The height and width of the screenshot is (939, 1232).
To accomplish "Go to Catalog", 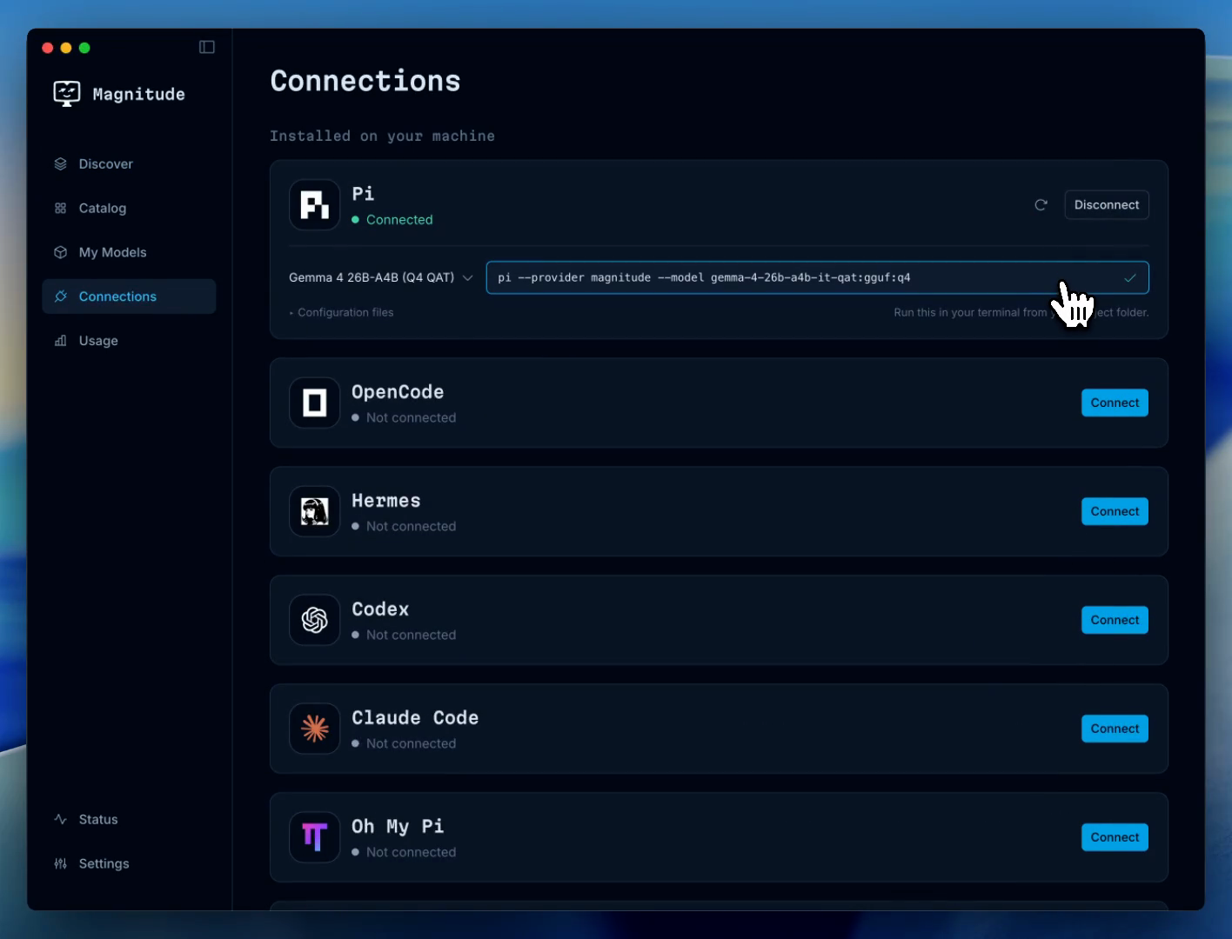I will pyautogui.click(x=129, y=209).
